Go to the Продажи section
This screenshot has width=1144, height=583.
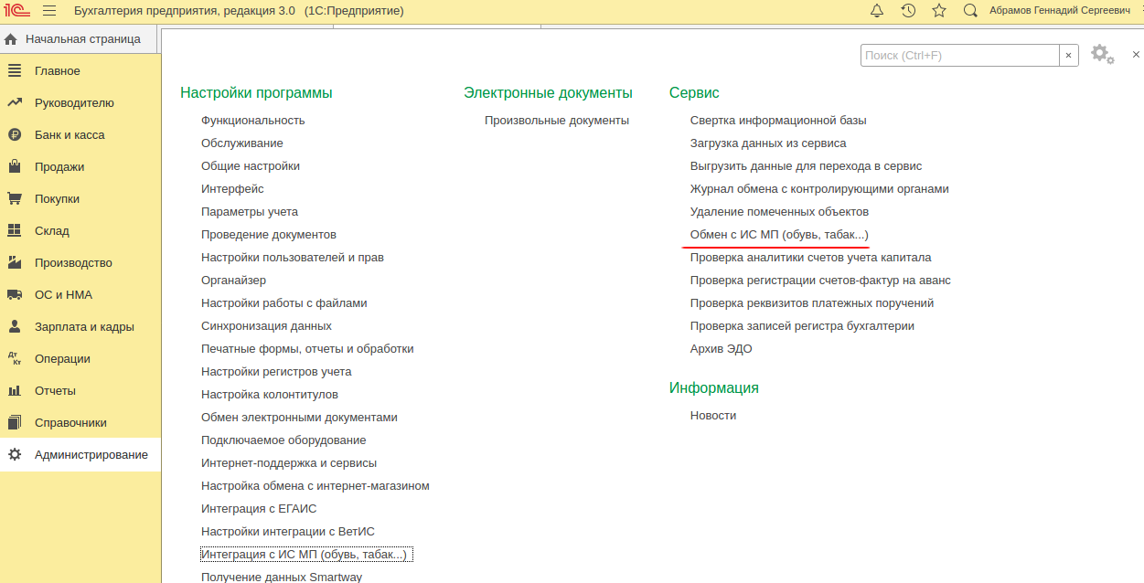tap(59, 166)
